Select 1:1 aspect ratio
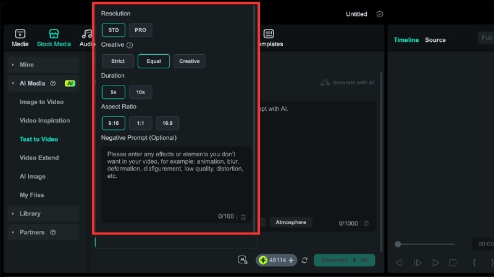The width and height of the screenshot is (494, 277). click(141, 123)
